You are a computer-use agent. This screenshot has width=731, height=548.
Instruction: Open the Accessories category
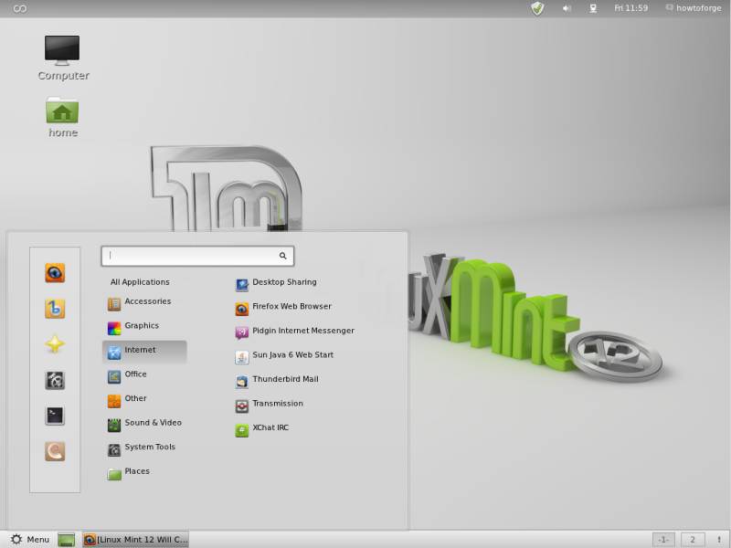144,303
